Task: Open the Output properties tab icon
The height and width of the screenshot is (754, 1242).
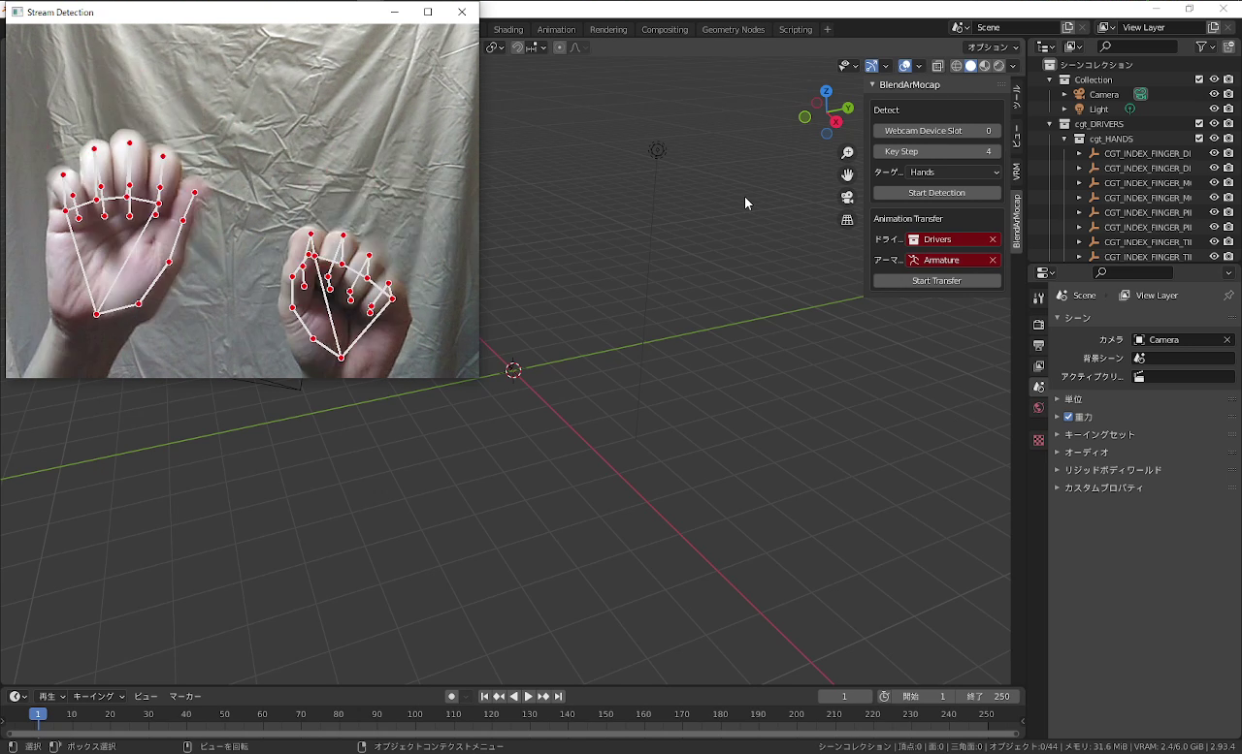Action: (1038, 346)
